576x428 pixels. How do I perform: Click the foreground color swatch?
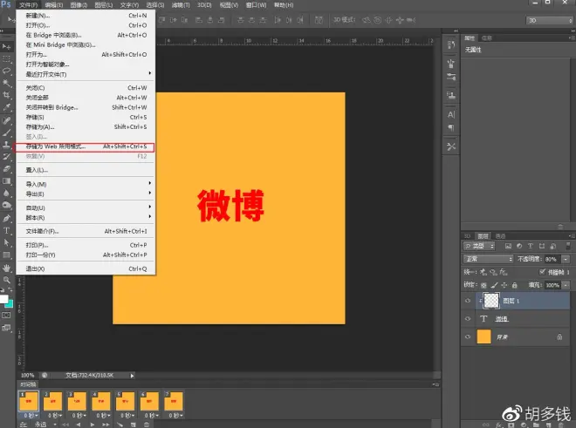coord(3,299)
